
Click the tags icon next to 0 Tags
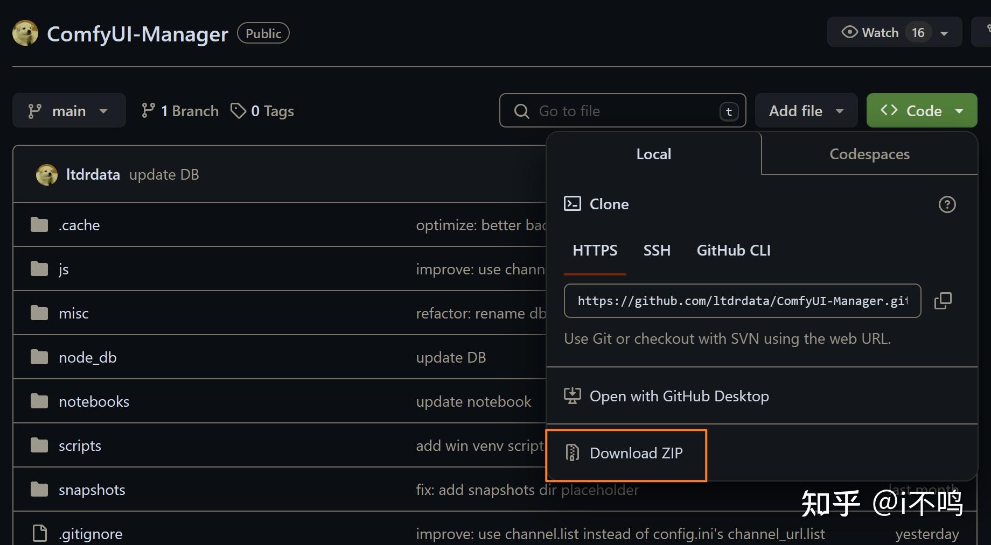(x=238, y=111)
